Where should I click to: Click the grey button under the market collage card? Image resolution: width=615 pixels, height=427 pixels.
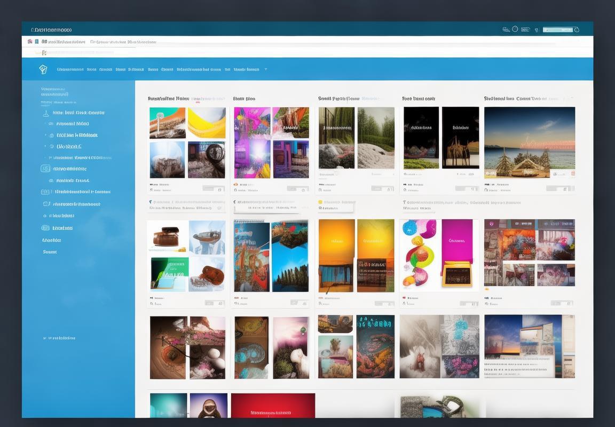tap(562, 303)
